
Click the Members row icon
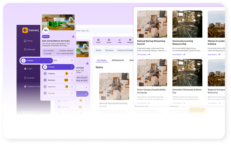[x=45, y=80]
